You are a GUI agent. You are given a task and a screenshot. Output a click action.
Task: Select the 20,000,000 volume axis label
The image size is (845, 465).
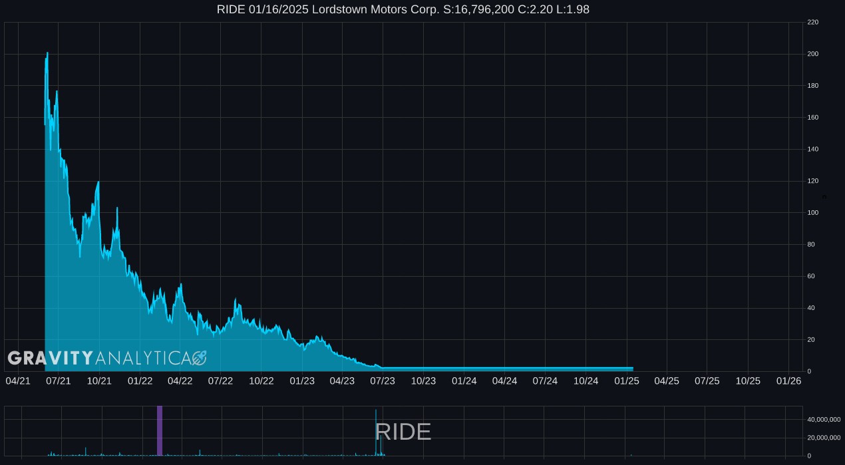coord(822,438)
